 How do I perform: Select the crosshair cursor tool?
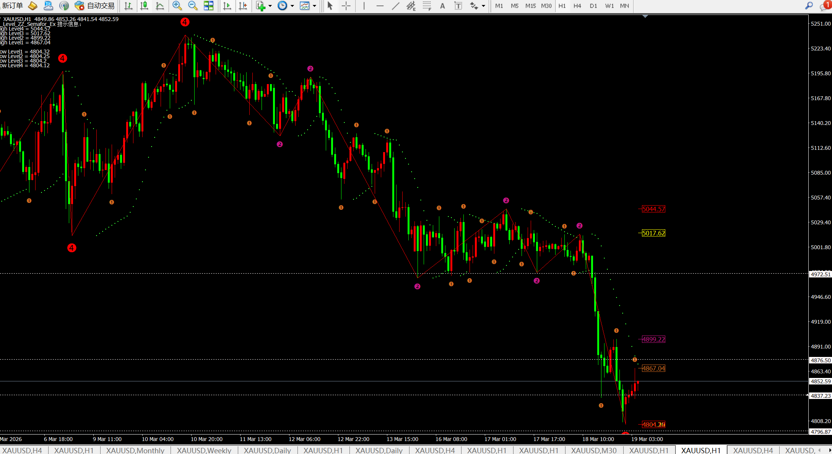click(x=346, y=6)
